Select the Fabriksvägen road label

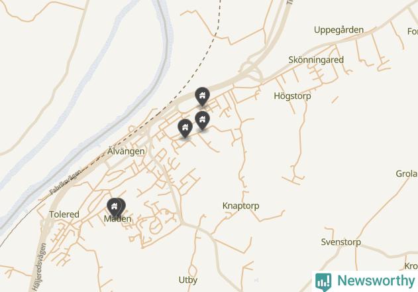coord(65,182)
